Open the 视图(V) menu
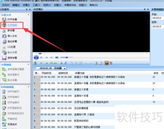This screenshot has width=164, height=129. click(83, 5)
